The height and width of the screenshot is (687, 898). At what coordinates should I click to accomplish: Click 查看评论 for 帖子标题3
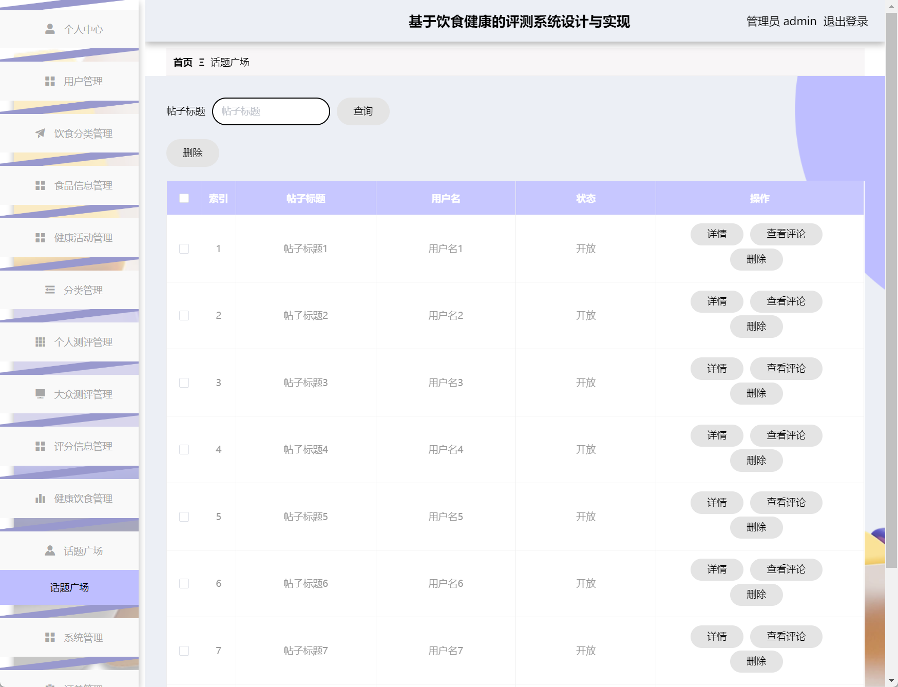tap(786, 368)
